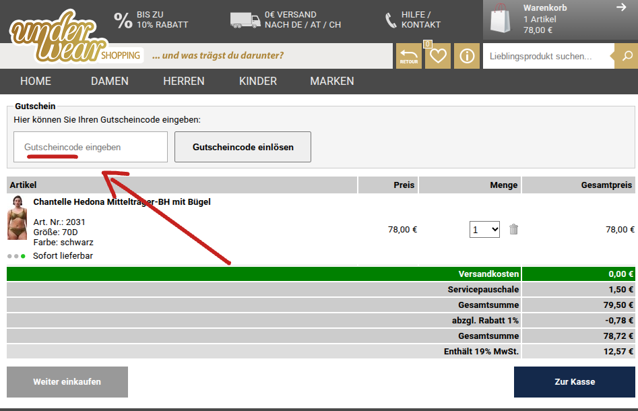Screen dimensions: 638x411
Task: Delete item with trash can icon
Action: pos(514,230)
